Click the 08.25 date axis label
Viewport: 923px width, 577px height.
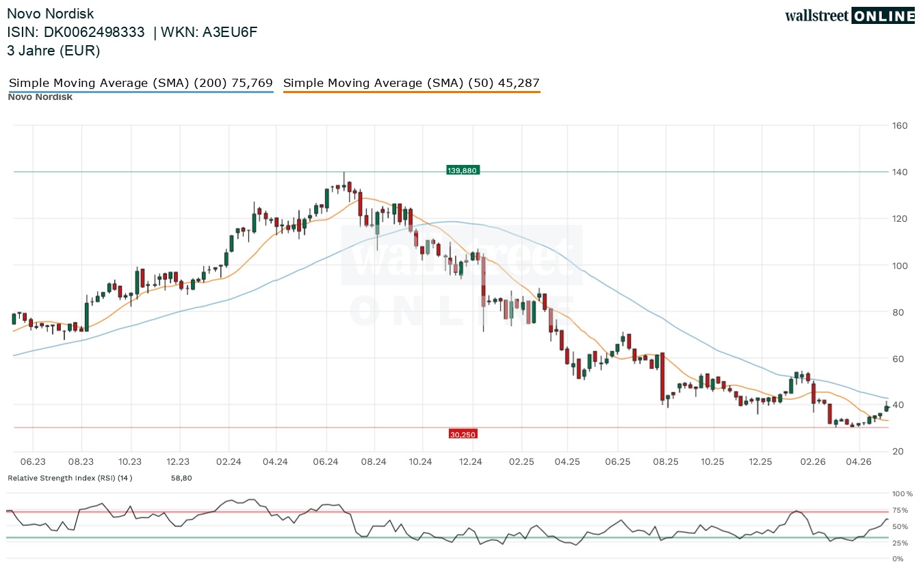(x=666, y=462)
